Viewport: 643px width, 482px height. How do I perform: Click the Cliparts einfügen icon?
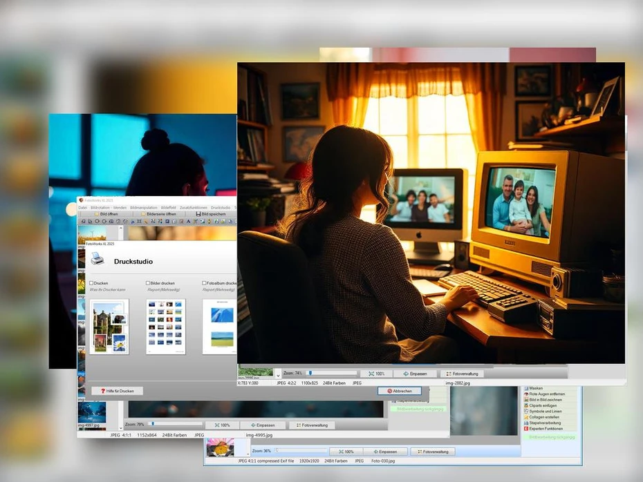click(526, 405)
